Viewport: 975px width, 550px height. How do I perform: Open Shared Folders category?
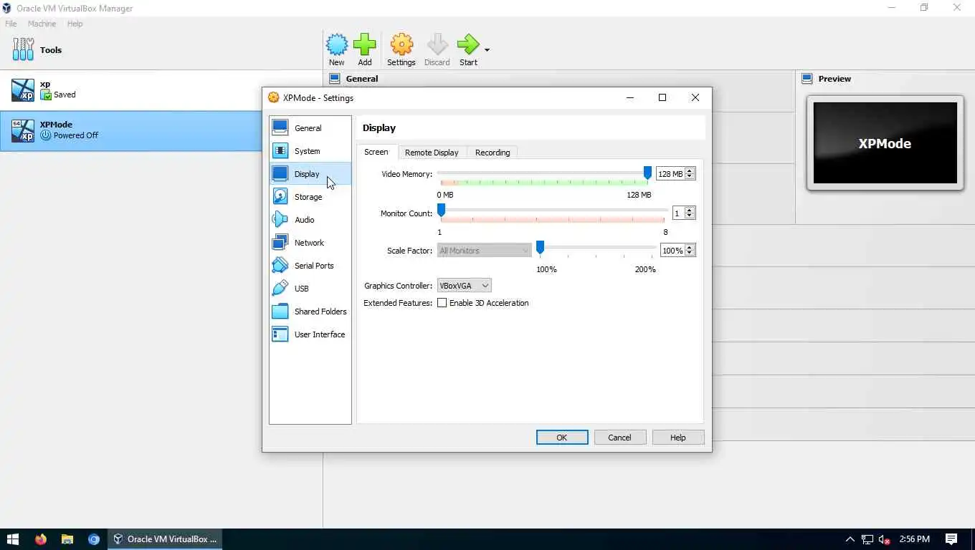pyautogui.click(x=310, y=312)
